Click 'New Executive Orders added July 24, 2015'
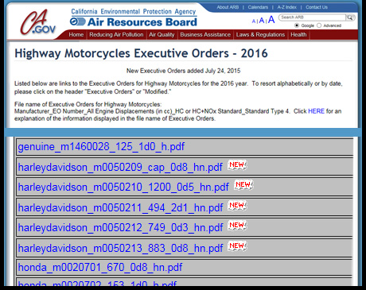This screenshot has height=290, width=366. tap(183, 71)
